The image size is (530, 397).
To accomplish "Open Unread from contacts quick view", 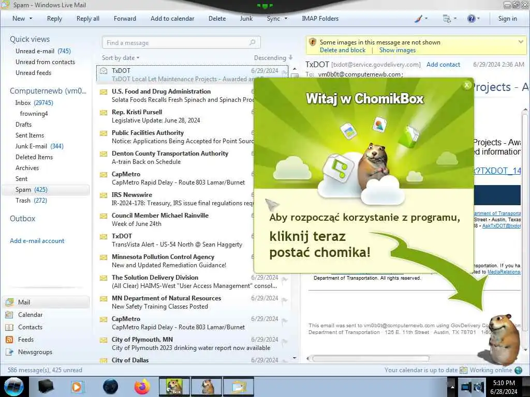I will click(x=46, y=62).
